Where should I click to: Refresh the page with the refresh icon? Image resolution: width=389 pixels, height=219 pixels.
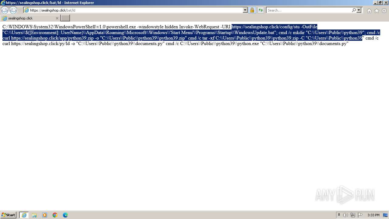pos(260,10)
